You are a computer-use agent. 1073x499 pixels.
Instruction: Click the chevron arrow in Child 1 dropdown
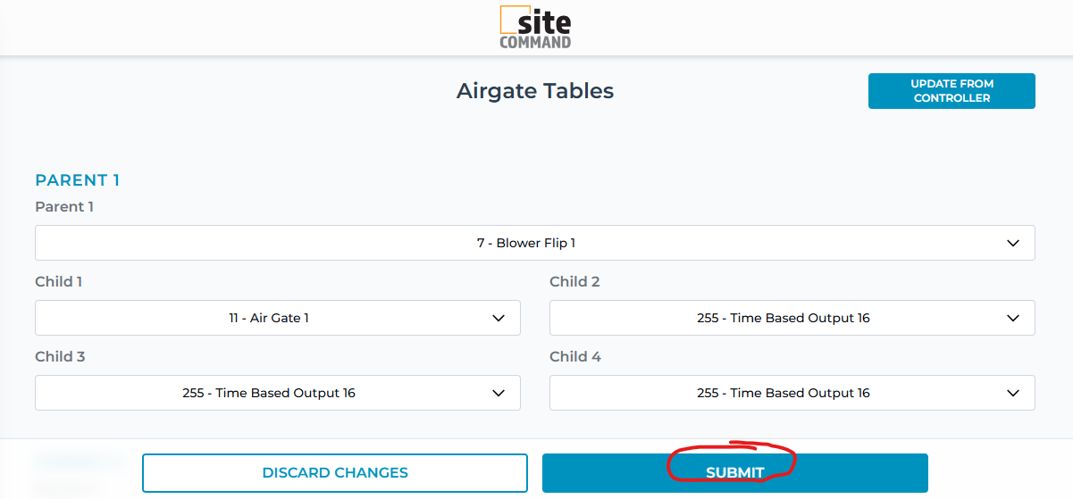tap(499, 318)
